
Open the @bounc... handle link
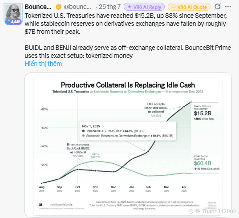(77, 7)
